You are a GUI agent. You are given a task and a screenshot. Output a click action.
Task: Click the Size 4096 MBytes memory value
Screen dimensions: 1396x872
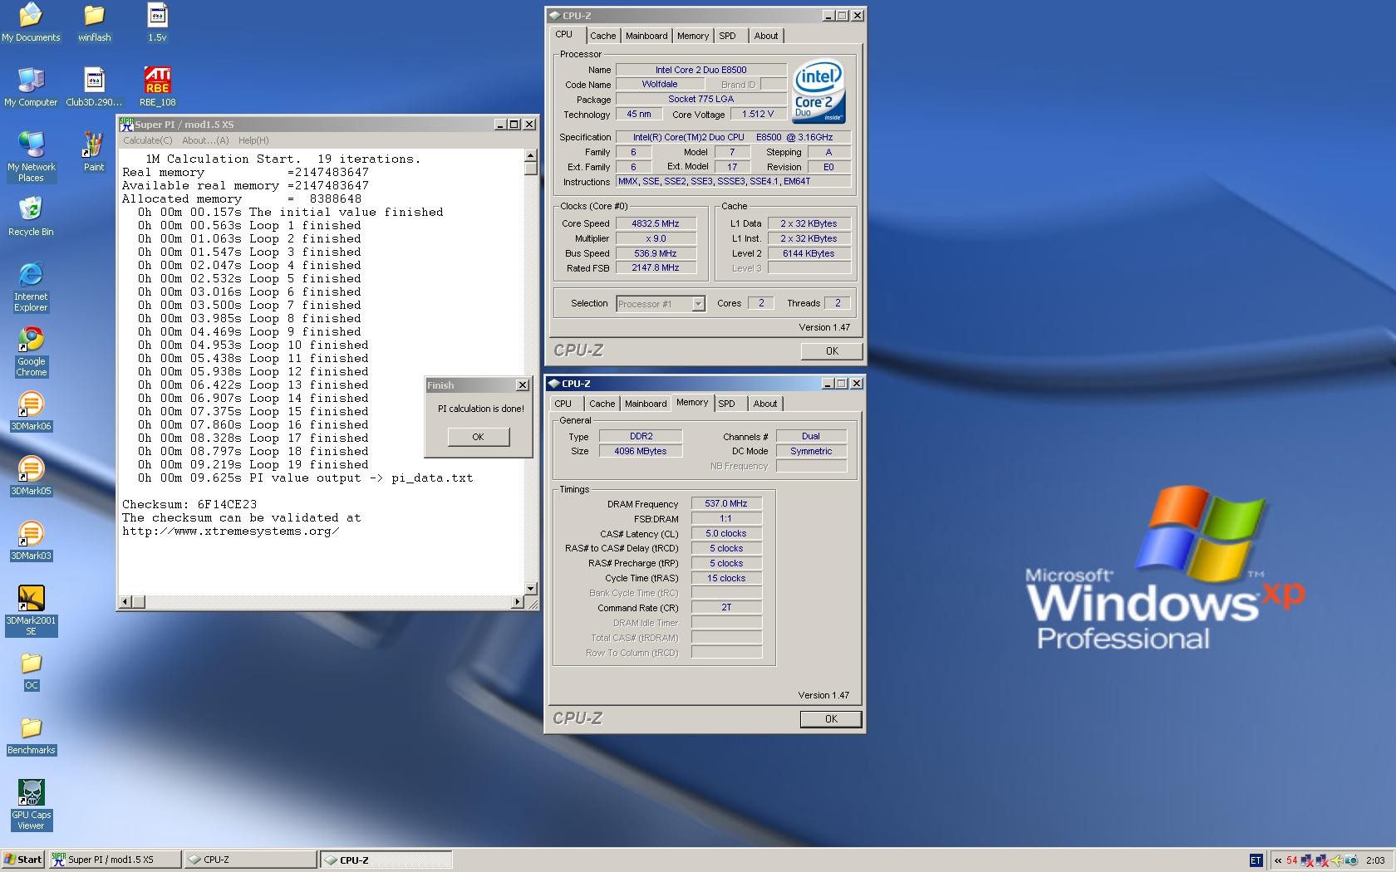641,451
